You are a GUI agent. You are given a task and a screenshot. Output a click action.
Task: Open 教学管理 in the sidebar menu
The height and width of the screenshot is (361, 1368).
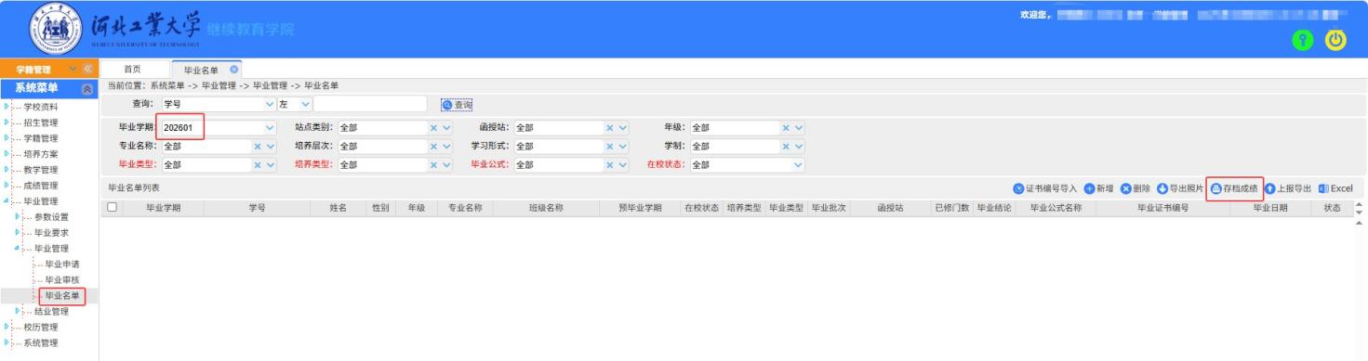point(40,170)
